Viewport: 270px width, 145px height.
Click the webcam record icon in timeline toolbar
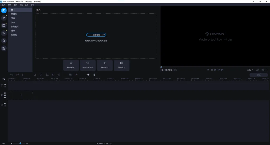(x=88, y=75)
